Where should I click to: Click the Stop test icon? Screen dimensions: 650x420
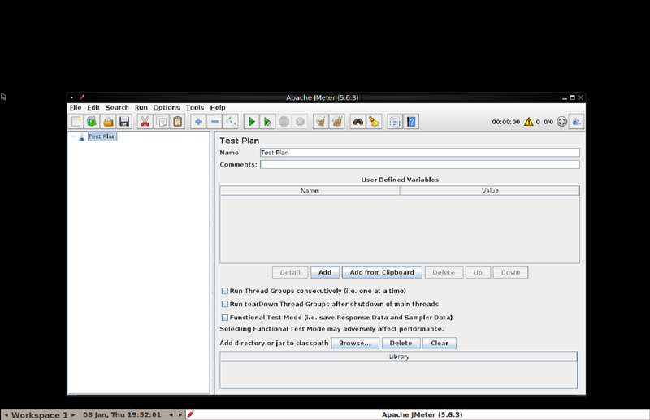click(284, 122)
